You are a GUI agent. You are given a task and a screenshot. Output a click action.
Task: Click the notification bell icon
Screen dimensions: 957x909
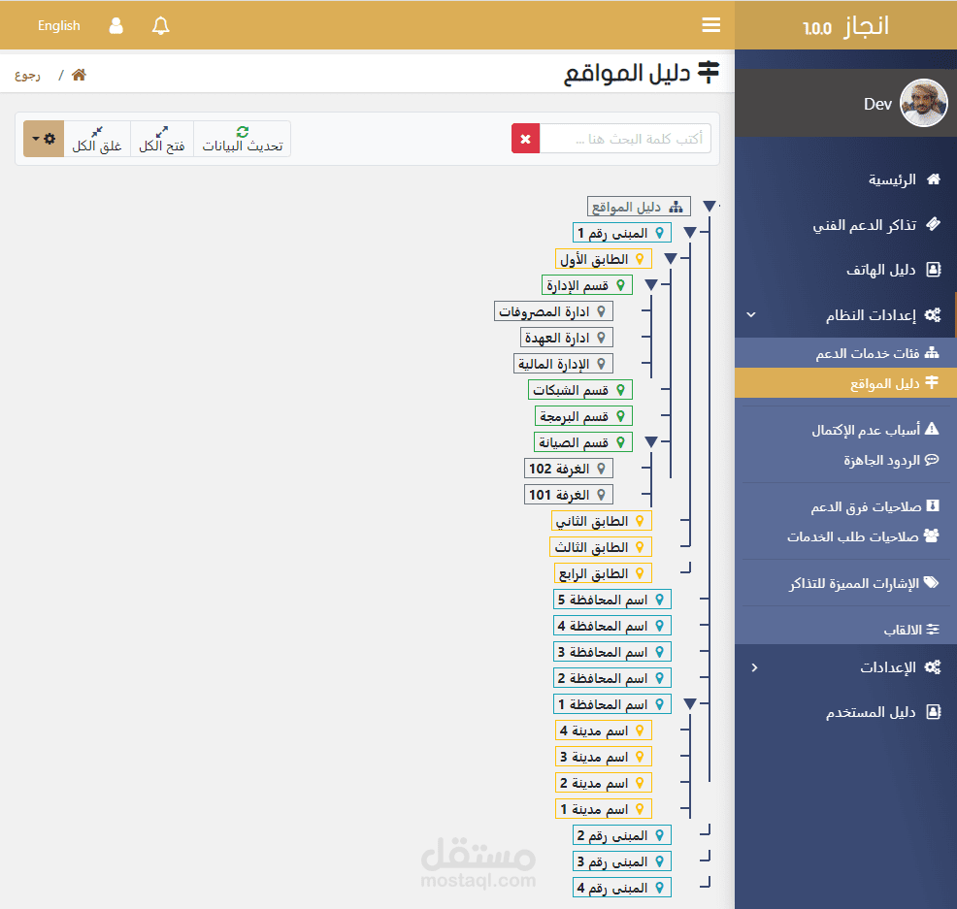pos(161,26)
